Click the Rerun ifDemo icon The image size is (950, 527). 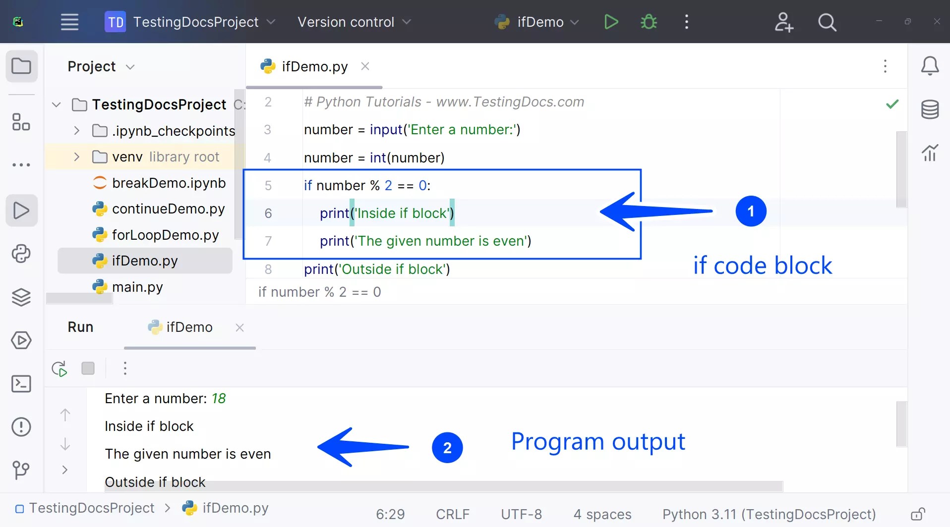coord(59,369)
